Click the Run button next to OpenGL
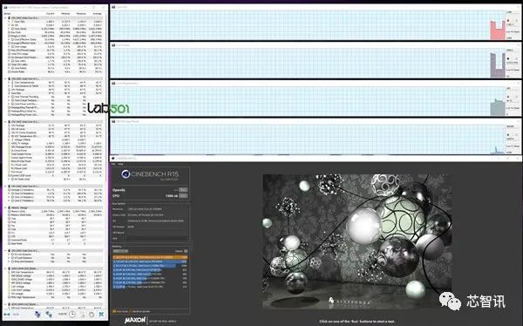523x326 pixels. coord(183,190)
